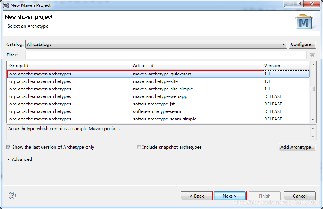Viewport: 323px width, 209px height.
Task: Open the help question mark icon
Action: [x=12, y=195]
